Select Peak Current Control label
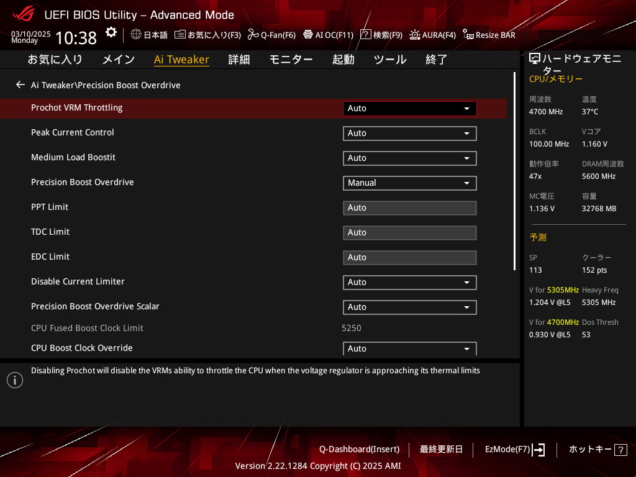 point(73,132)
